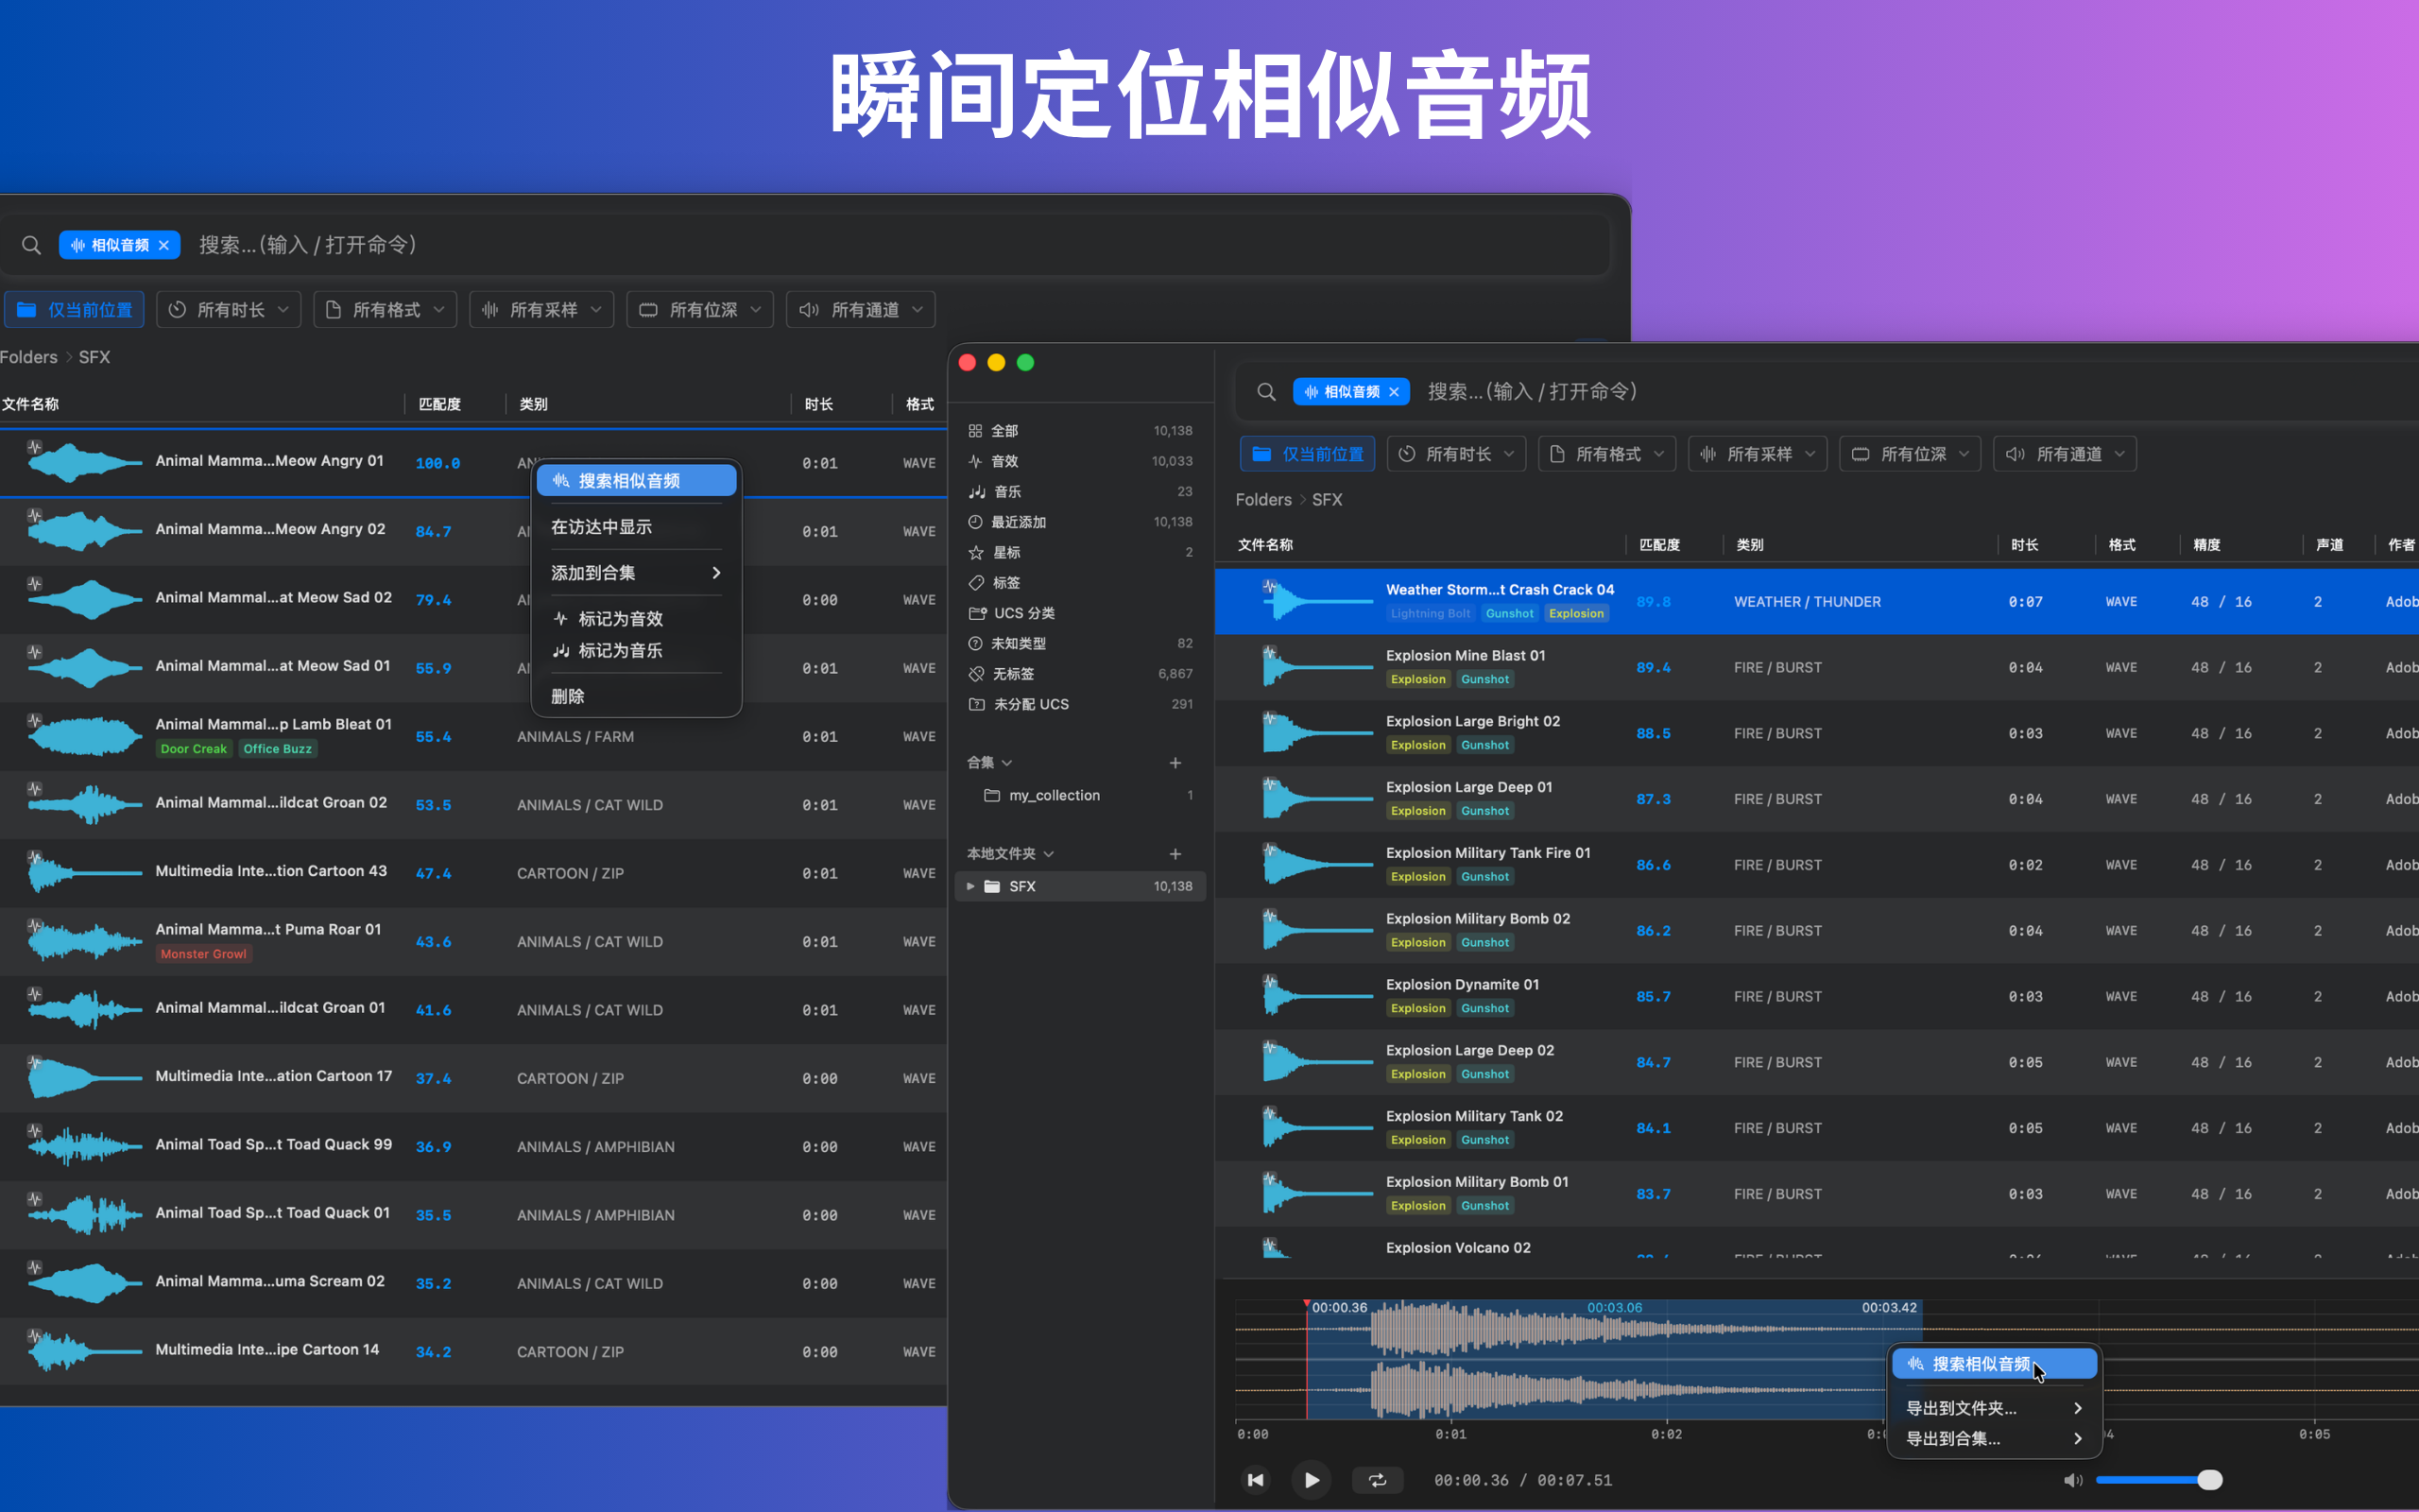Remove the 相似音频 filter tag in left window

pos(163,245)
